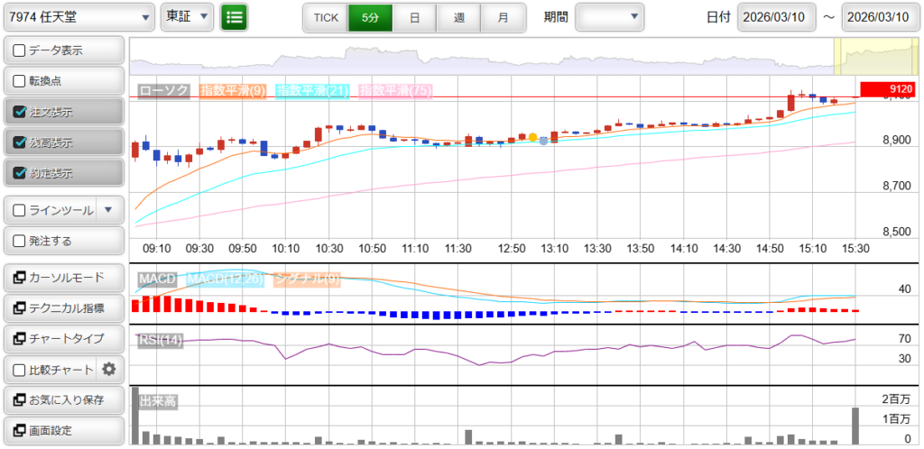Uncheck the 注文表示 checkbox
The height and width of the screenshot is (449, 924).
[20, 112]
